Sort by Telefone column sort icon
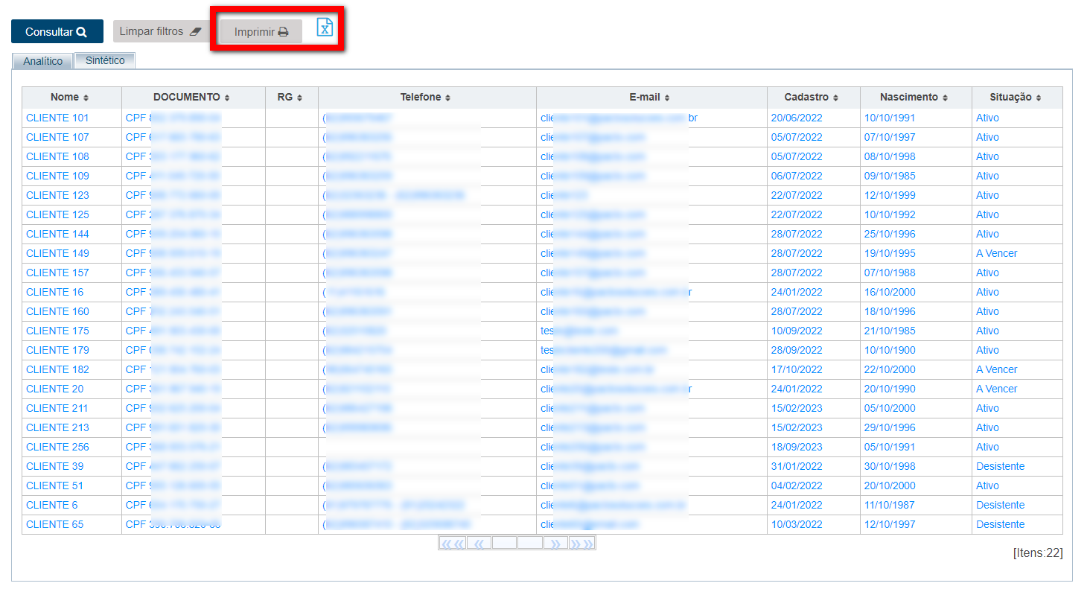Image resolution: width=1090 pixels, height=589 pixels. [447, 98]
